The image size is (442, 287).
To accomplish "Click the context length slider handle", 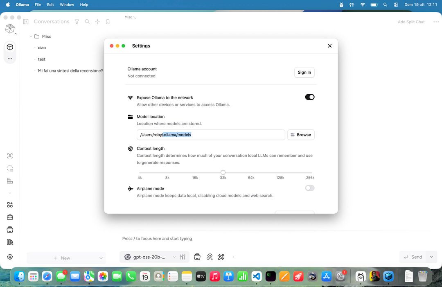I will pyautogui.click(x=223, y=172).
